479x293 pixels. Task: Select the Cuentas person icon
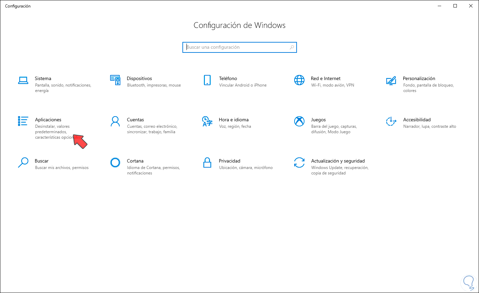click(x=115, y=121)
